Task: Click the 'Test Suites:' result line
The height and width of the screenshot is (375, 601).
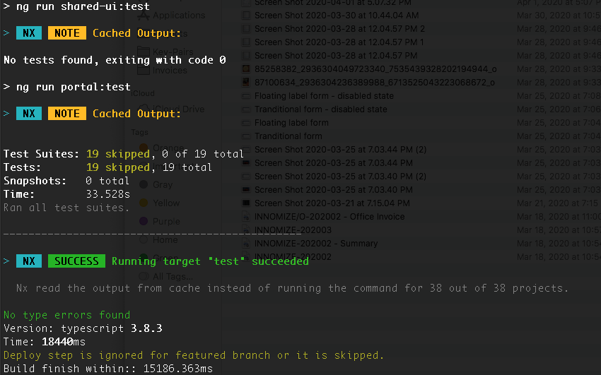Action: [x=124, y=154]
